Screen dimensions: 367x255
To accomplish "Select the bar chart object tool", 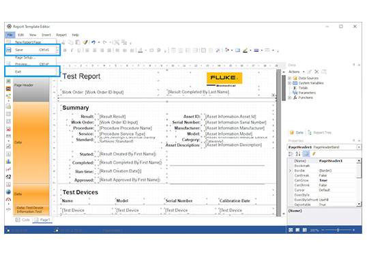I will tap(8, 162).
